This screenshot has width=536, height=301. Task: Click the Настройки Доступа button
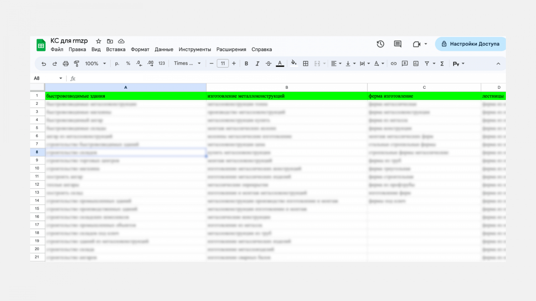(470, 44)
